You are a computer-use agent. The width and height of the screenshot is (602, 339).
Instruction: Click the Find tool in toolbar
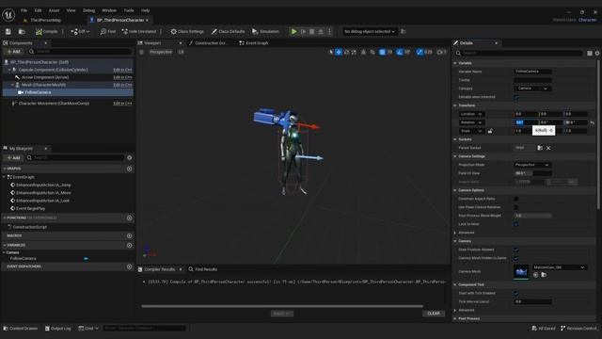point(108,31)
